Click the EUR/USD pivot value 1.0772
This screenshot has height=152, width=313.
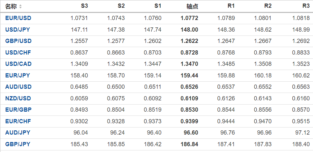point(189,18)
